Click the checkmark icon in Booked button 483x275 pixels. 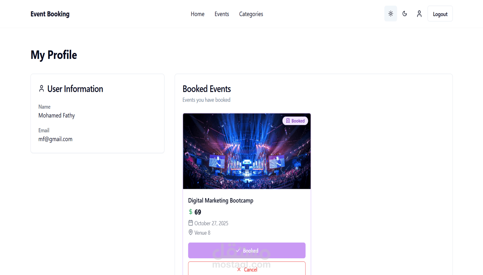coord(238,251)
